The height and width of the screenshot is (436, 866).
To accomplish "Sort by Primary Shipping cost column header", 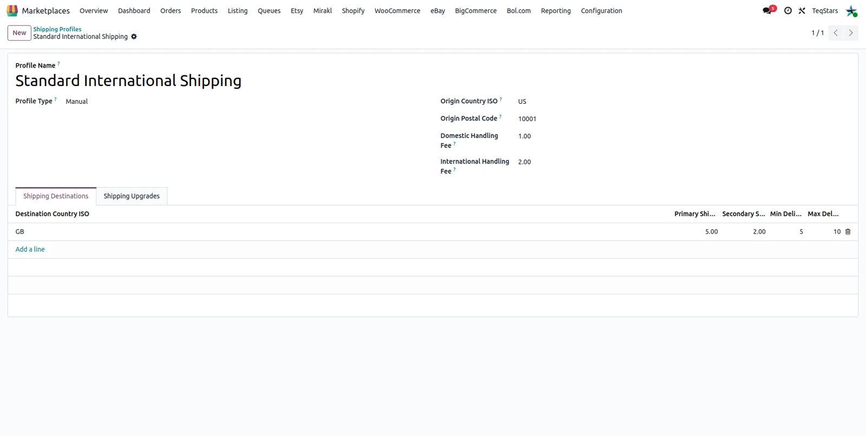I will pyautogui.click(x=695, y=214).
